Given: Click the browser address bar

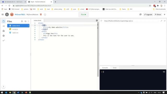Looking at the screenshot, I should pos(81,6).
